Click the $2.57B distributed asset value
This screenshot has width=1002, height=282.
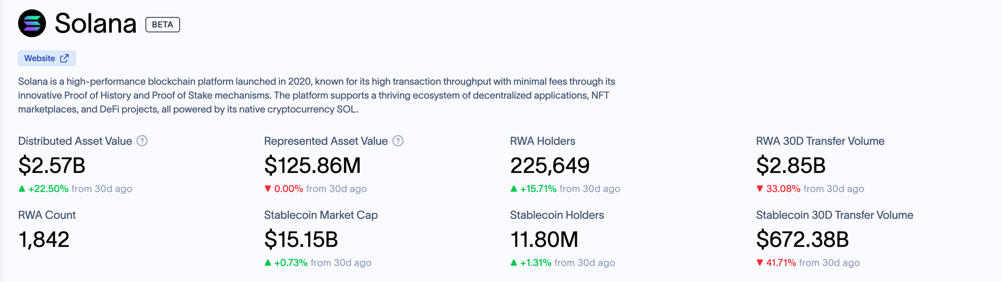click(x=52, y=165)
